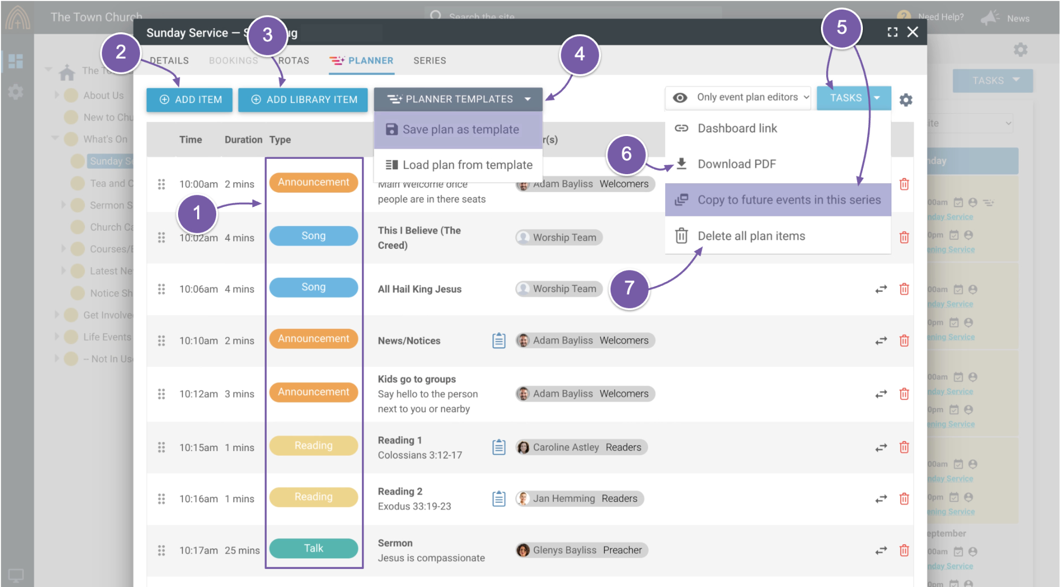1060x587 pixels.
Task: Click the ADD LIBRARY ITEM button
Action: (303, 100)
